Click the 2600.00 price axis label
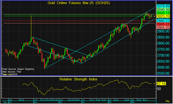Viewport: 173px width, 104px height. 163,67
